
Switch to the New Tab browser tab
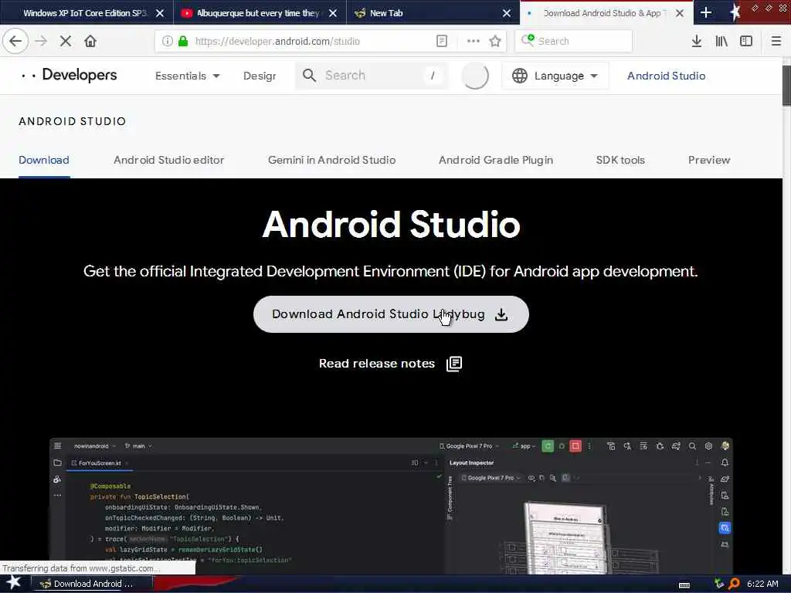click(433, 12)
